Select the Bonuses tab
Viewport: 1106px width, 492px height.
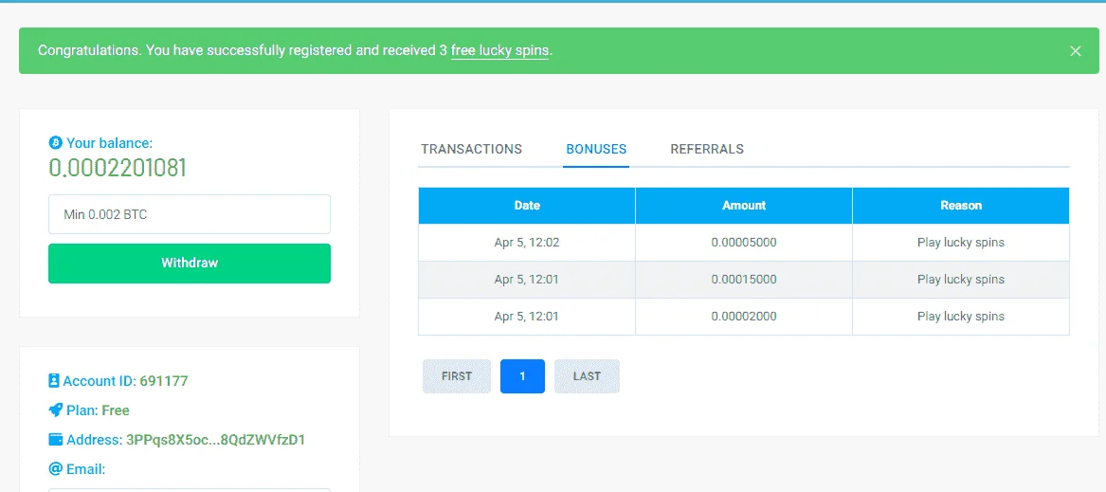click(596, 149)
